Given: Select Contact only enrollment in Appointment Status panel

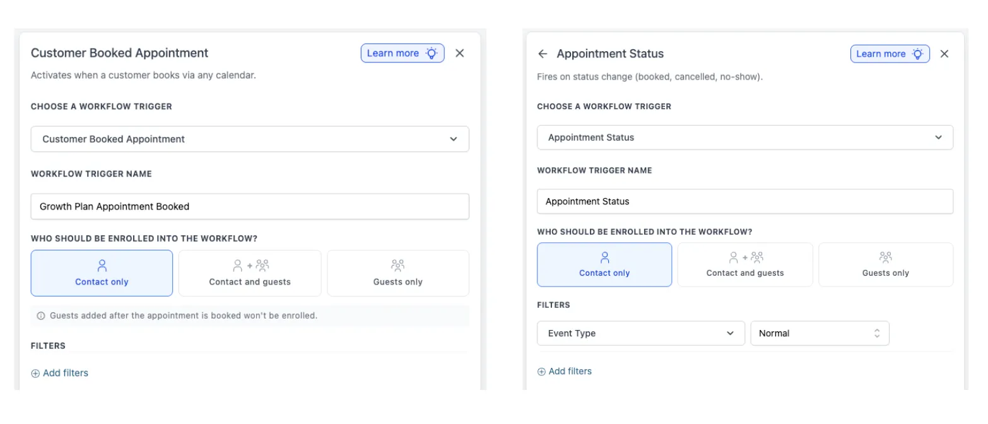Looking at the screenshot, I should 604,264.
